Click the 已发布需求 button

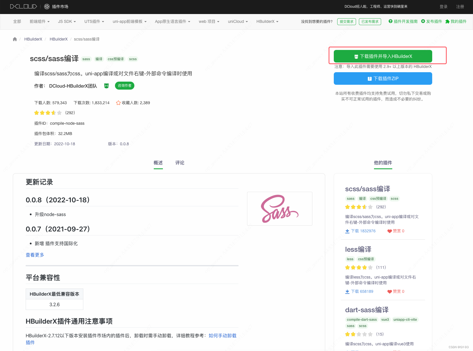(x=370, y=22)
